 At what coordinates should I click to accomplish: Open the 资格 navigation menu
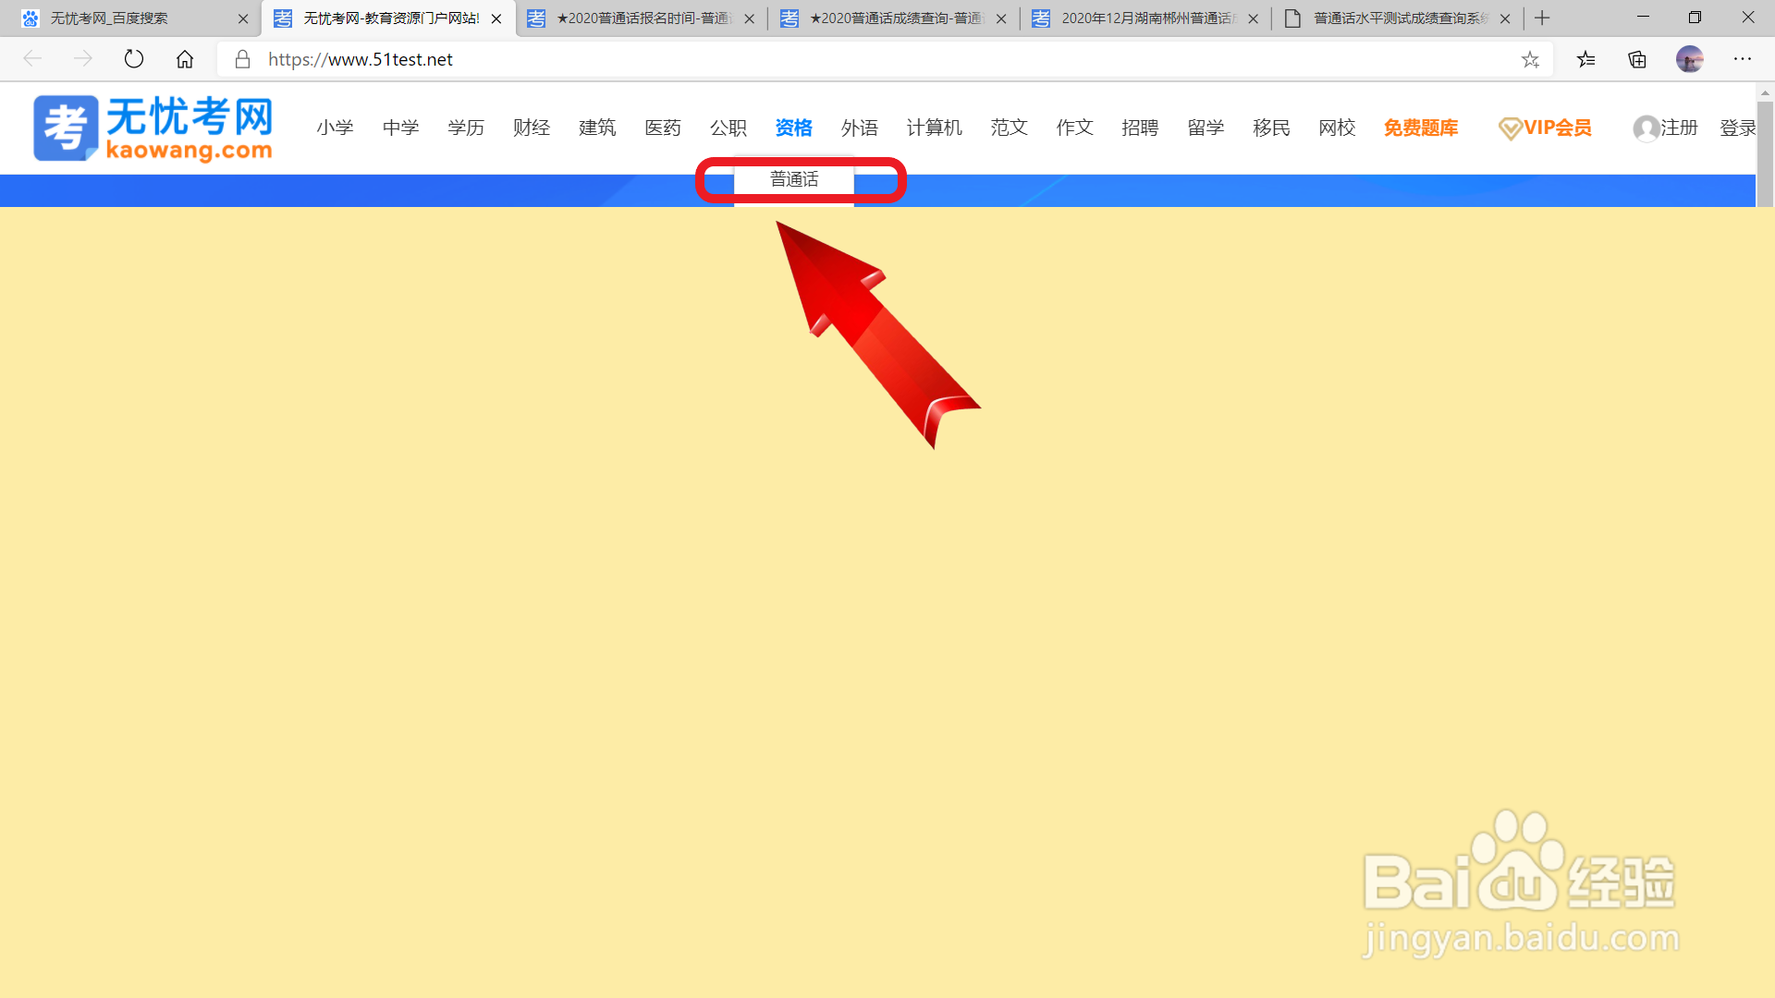pos(793,128)
